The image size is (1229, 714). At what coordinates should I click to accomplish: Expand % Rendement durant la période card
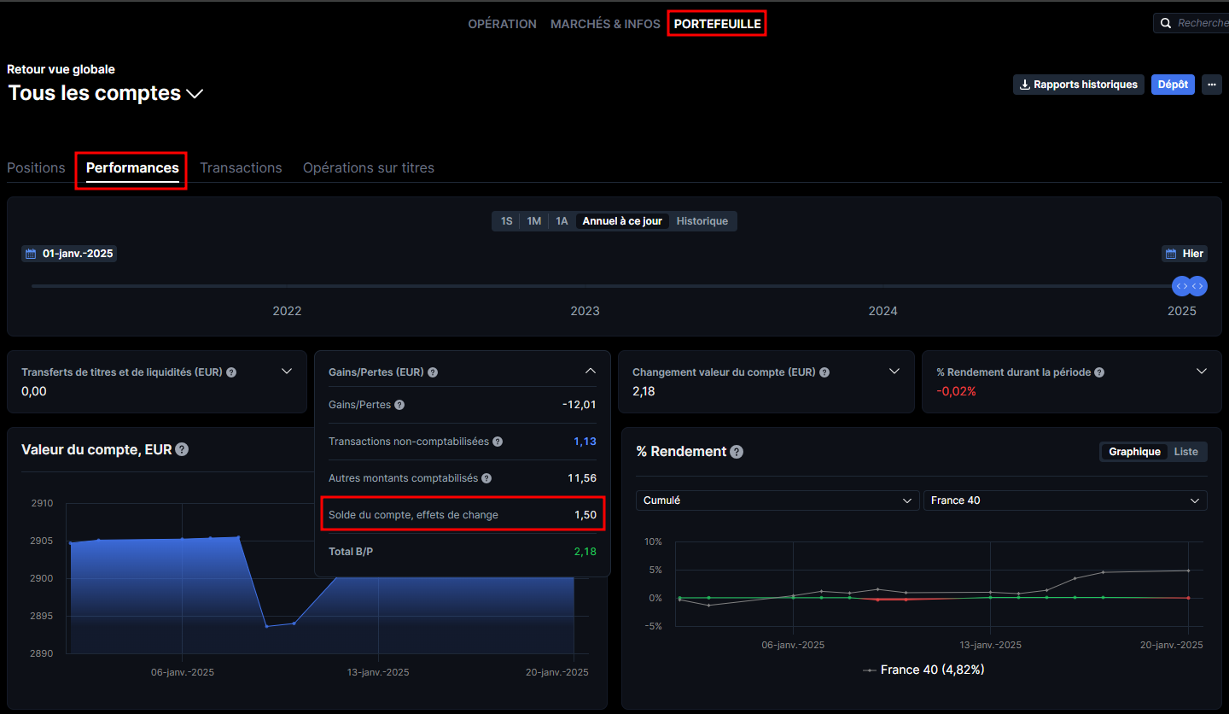[1202, 372]
